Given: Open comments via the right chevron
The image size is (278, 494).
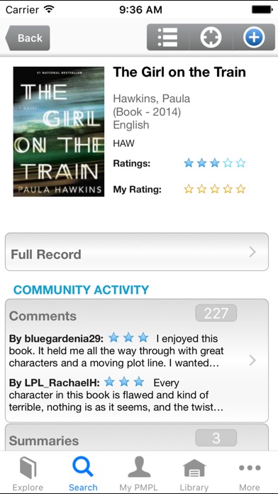Looking at the screenshot, I should (x=252, y=361).
